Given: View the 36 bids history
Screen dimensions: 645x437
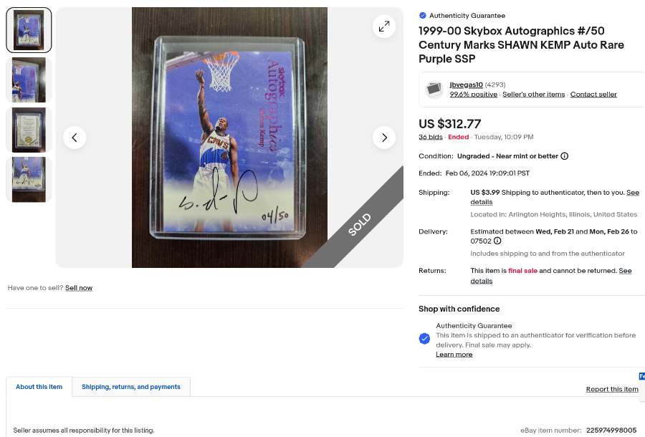Looking at the screenshot, I should pyautogui.click(x=430, y=137).
